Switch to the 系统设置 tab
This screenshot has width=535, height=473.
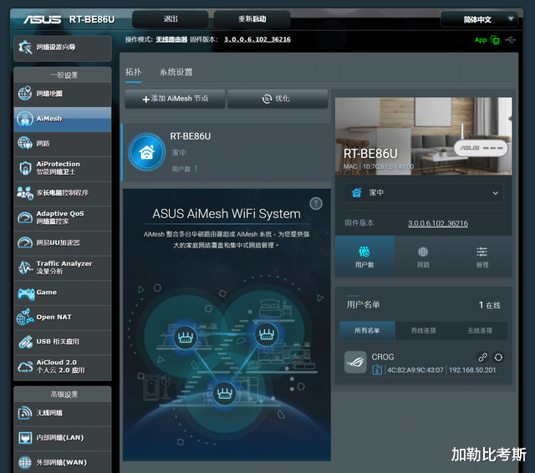(x=176, y=73)
